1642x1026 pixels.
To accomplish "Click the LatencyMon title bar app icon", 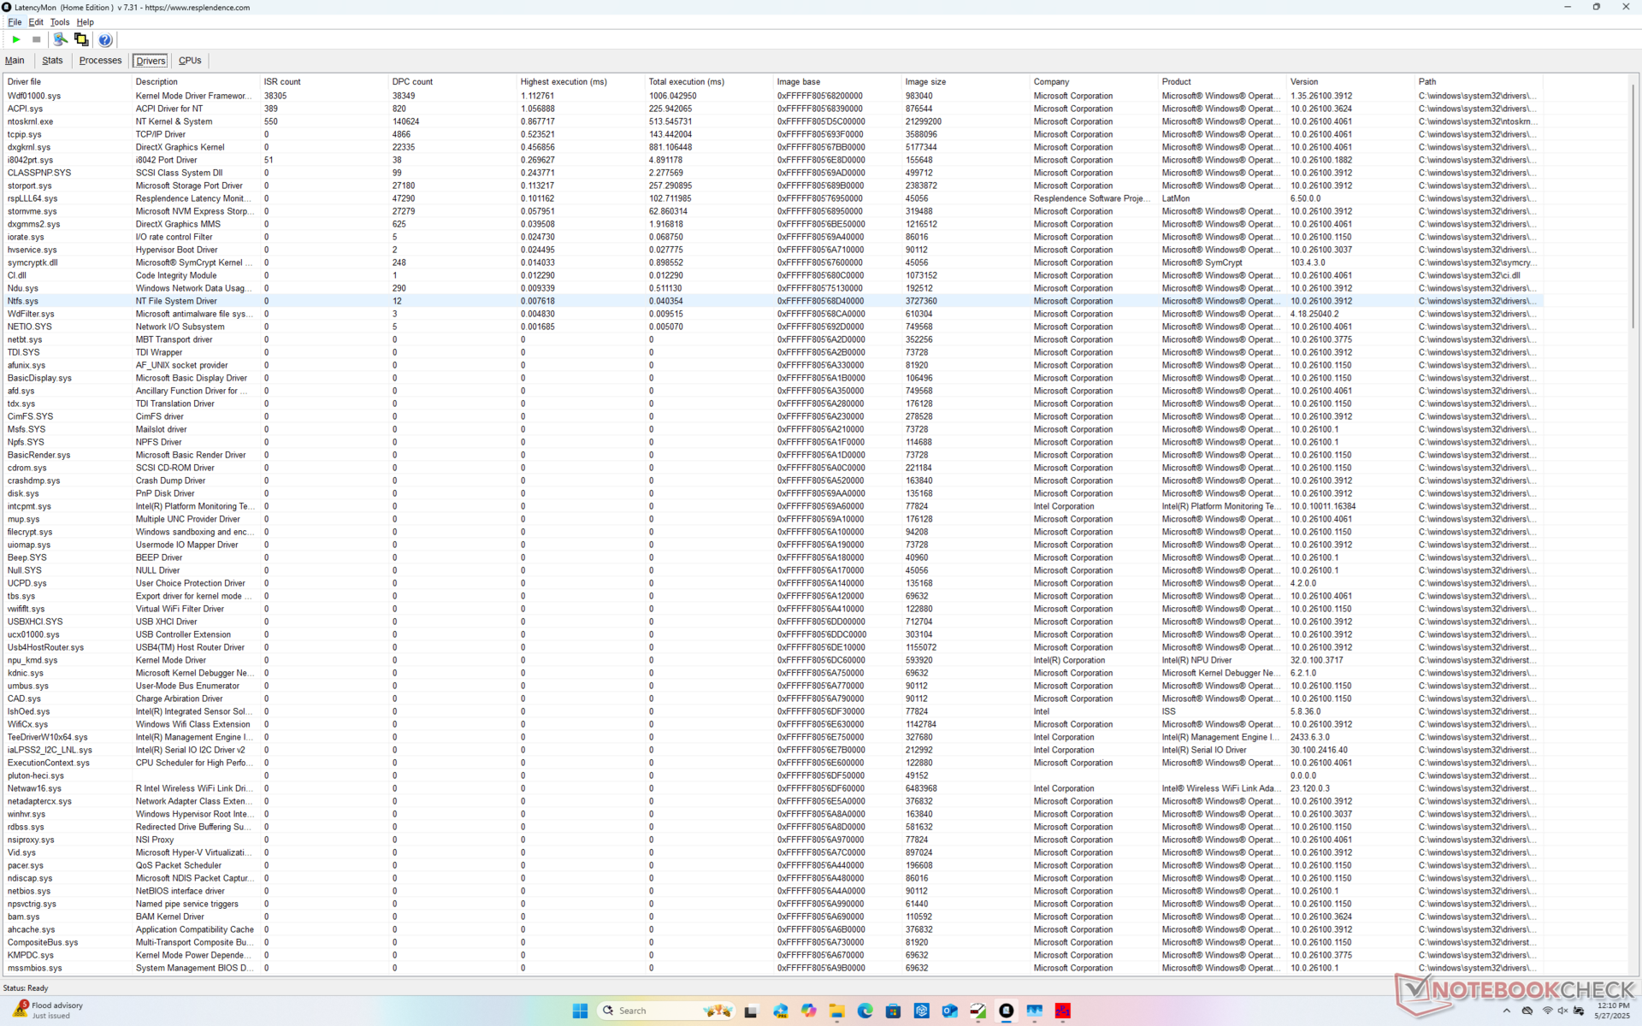I will tap(7, 7).
